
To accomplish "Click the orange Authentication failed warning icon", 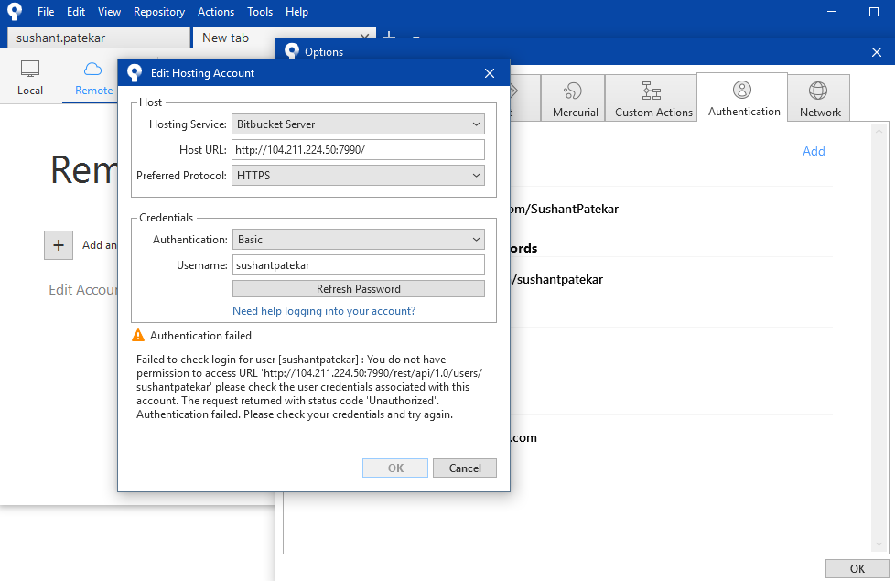I will pos(138,335).
